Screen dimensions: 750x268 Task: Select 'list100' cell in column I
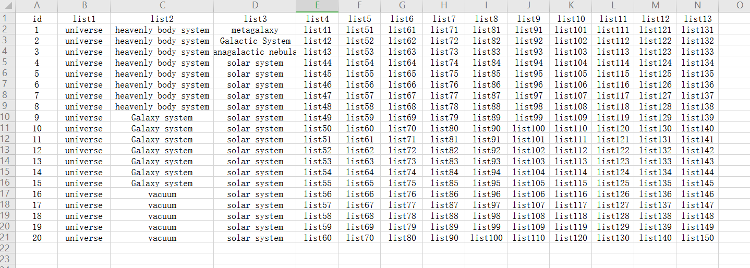click(486, 238)
